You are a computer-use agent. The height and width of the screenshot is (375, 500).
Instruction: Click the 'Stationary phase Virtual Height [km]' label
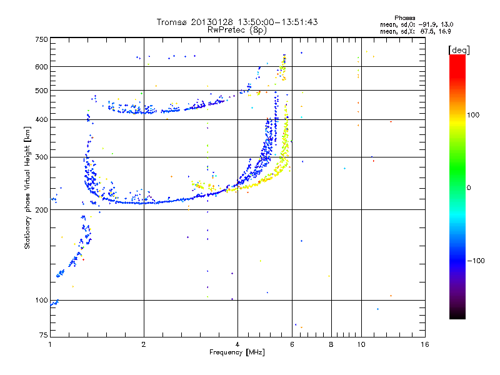[27, 187]
